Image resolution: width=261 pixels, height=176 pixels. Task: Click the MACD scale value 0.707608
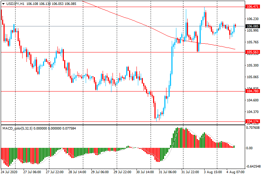pos(253,128)
